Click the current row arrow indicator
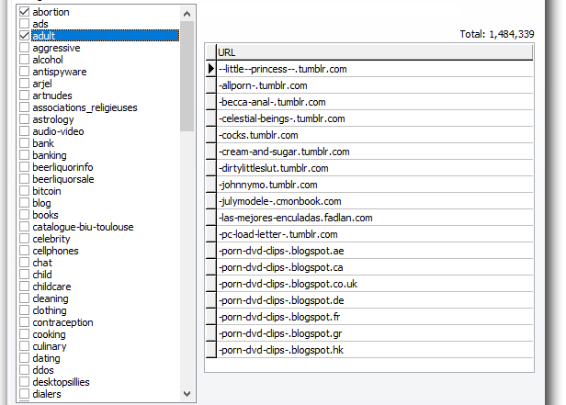This screenshot has width=566, height=405. [x=210, y=69]
